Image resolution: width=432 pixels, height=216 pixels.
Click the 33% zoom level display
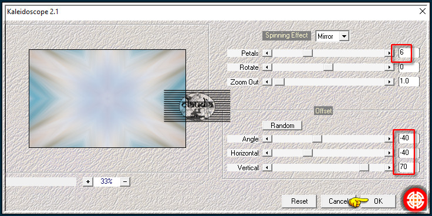tap(106, 181)
